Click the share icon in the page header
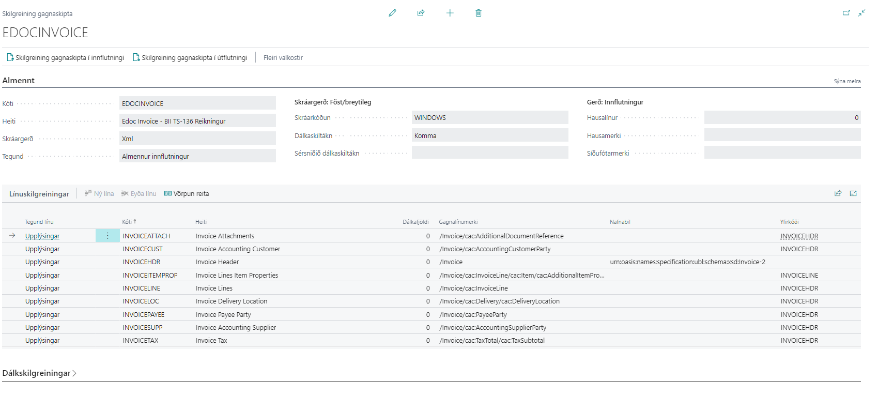 pos(421,13)
